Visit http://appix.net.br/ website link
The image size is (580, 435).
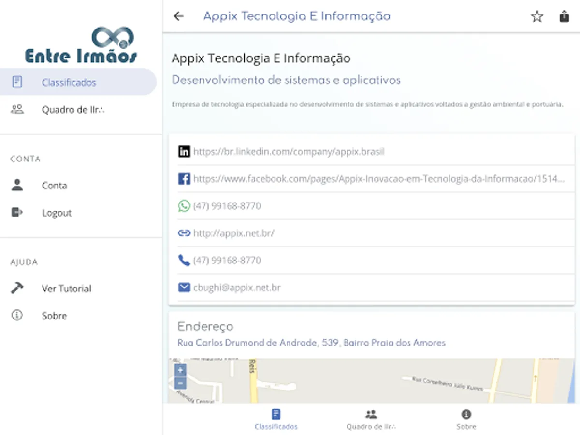tap(234, 233)
